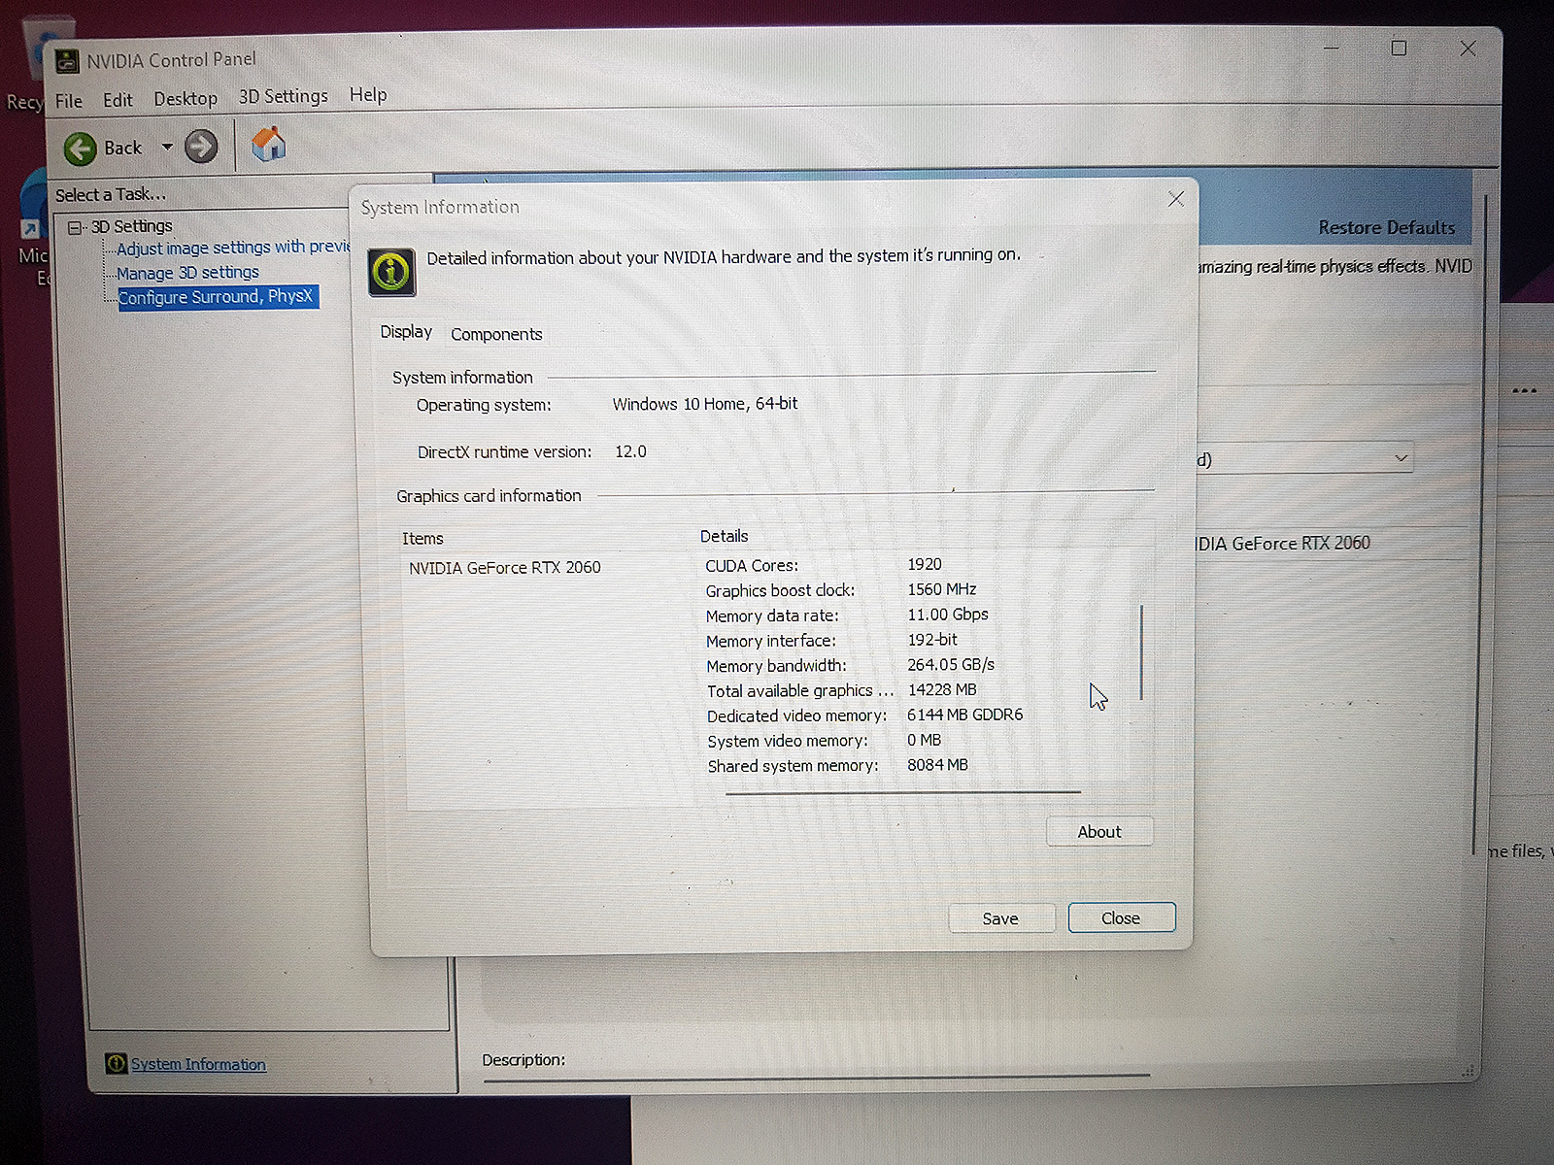This screenshot has height=1165, width=1554.
Task: Select Manage 3D settings
Action: (x=187, y=273)
